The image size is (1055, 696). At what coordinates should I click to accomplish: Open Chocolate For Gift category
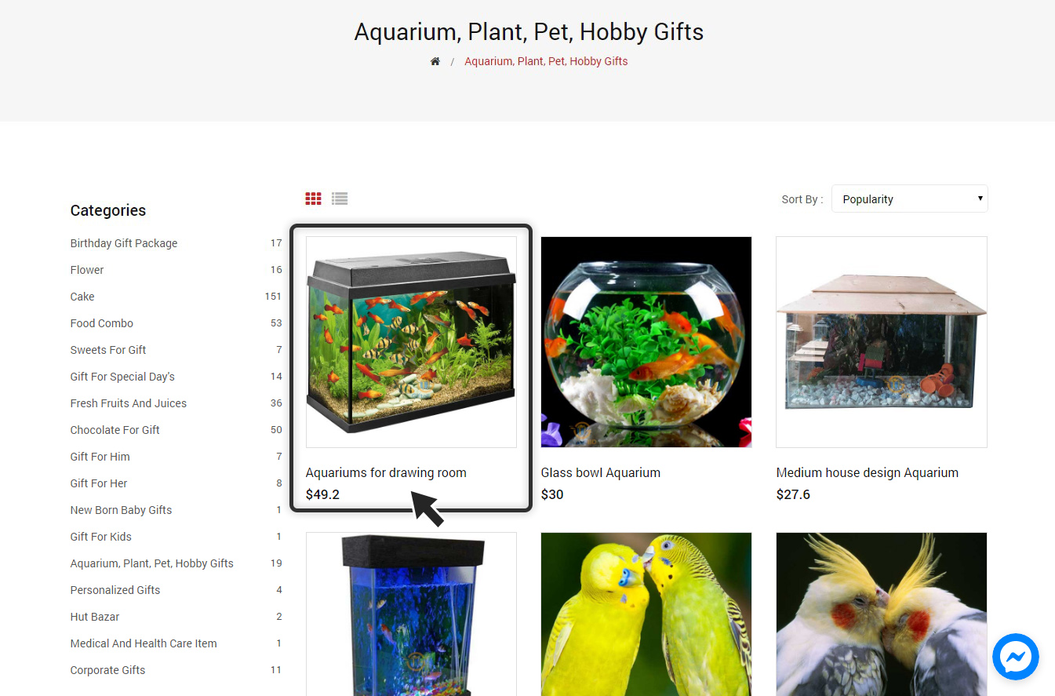coord(115,430)
